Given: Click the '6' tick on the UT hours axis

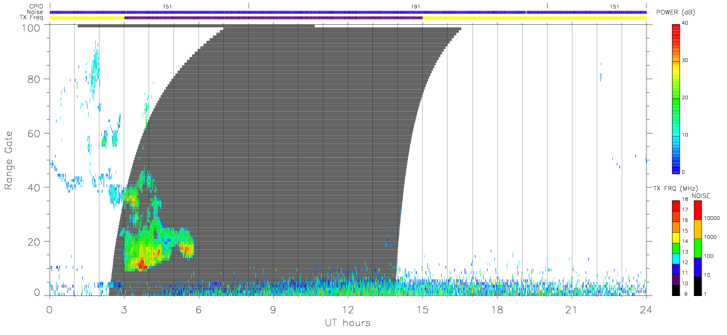Looking at the screenshot, I should (199, 310).
